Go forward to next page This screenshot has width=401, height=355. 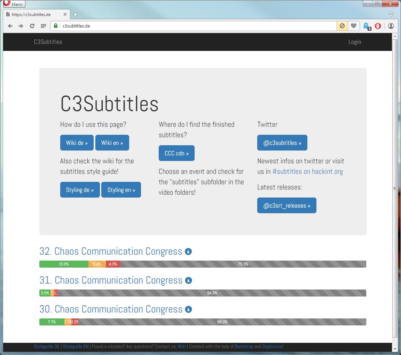tap(21, 26)
